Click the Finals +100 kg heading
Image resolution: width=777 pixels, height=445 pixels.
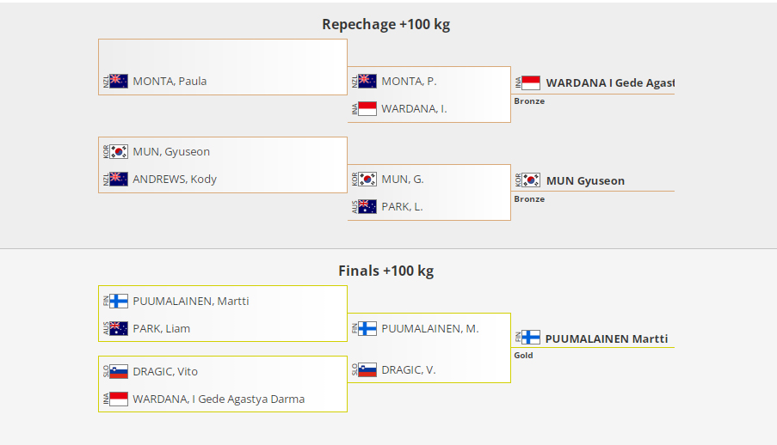(x=385, y=271)
